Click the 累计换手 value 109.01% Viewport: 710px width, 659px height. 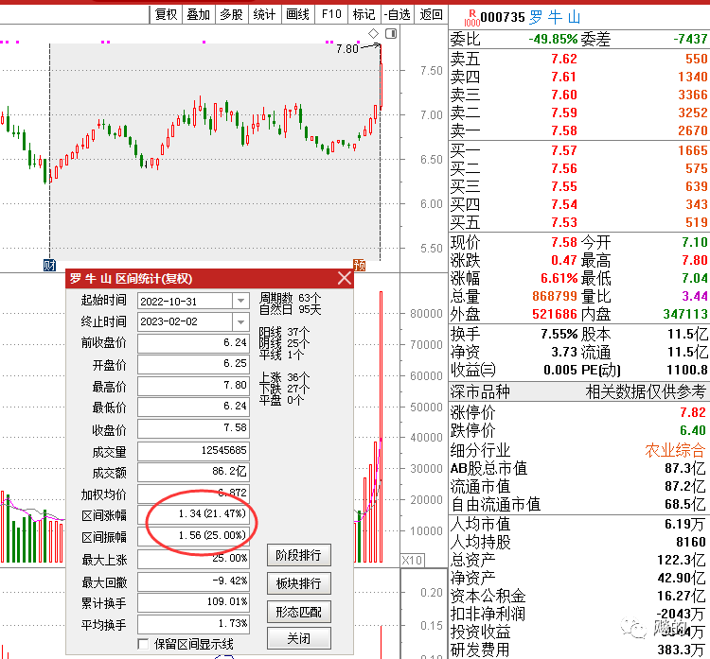point(227,601)
